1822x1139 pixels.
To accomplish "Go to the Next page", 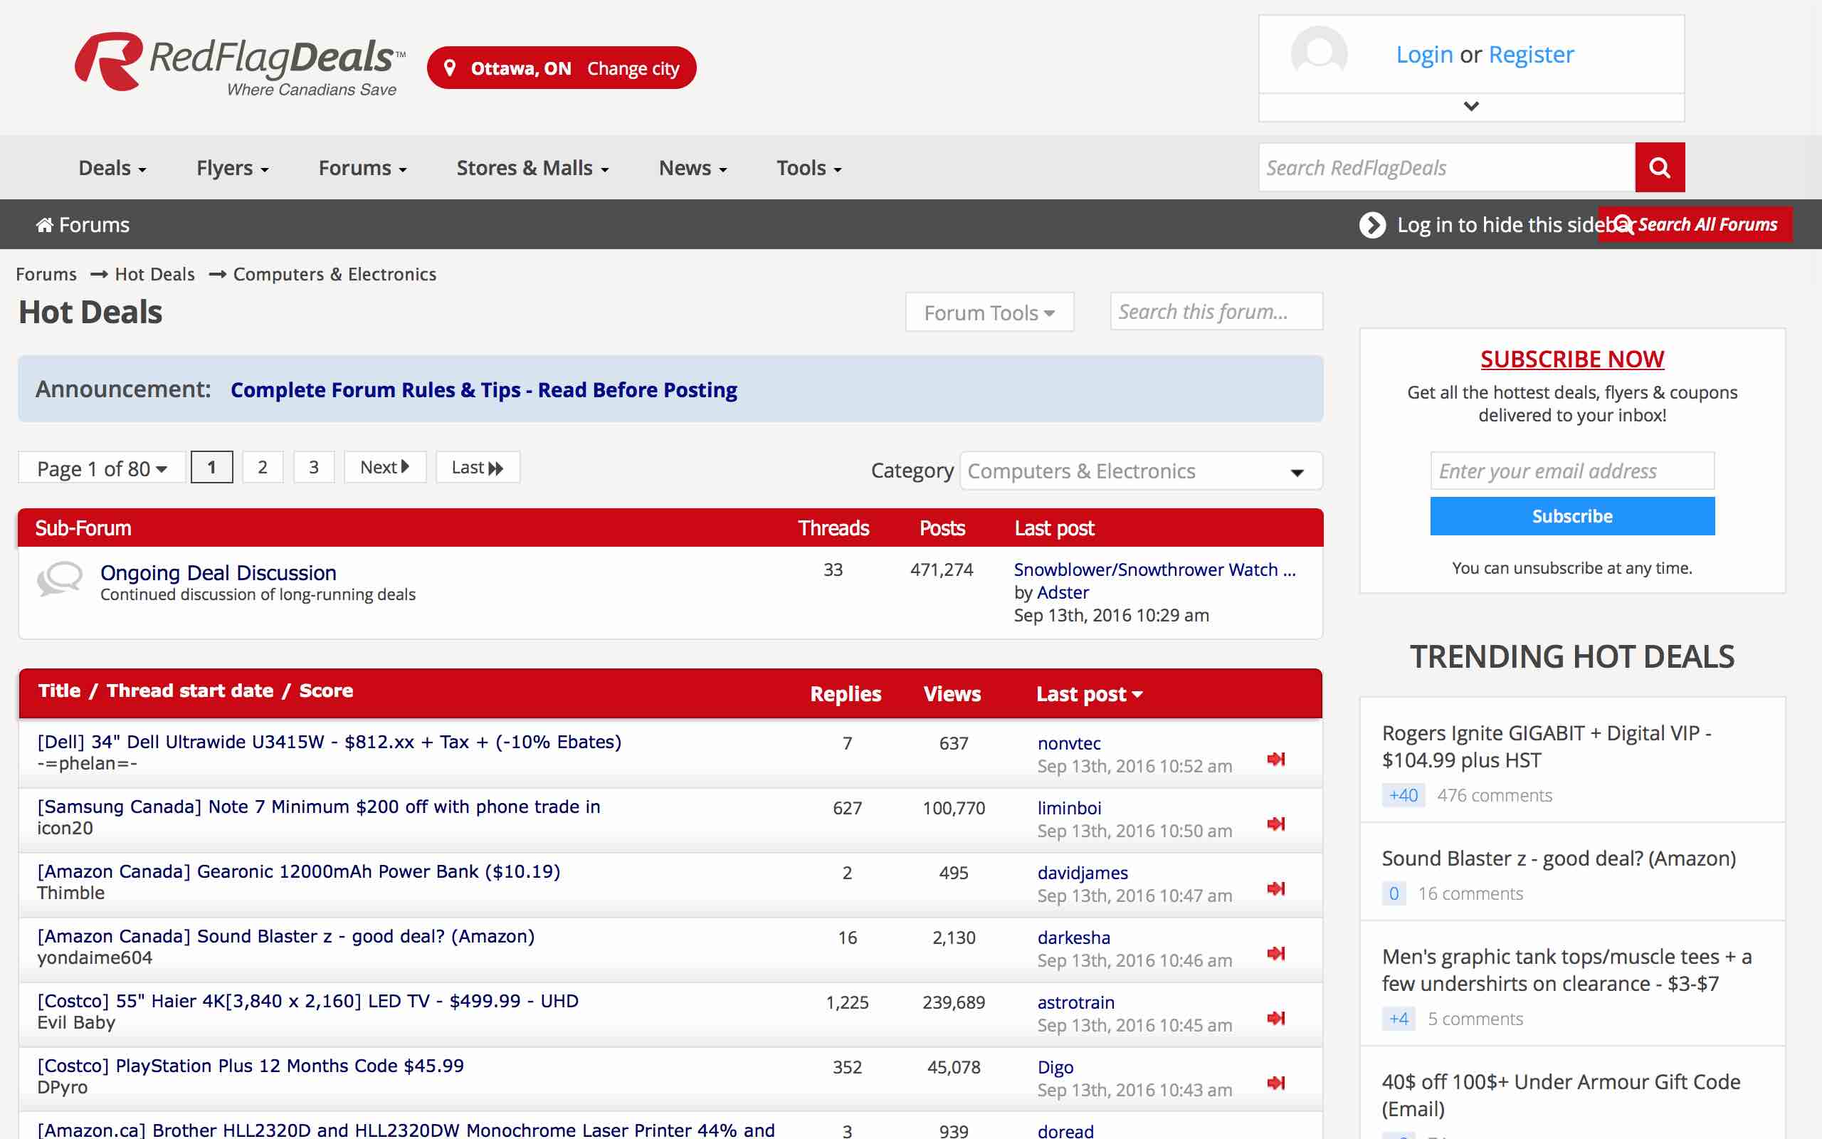I will click(385, 467).
